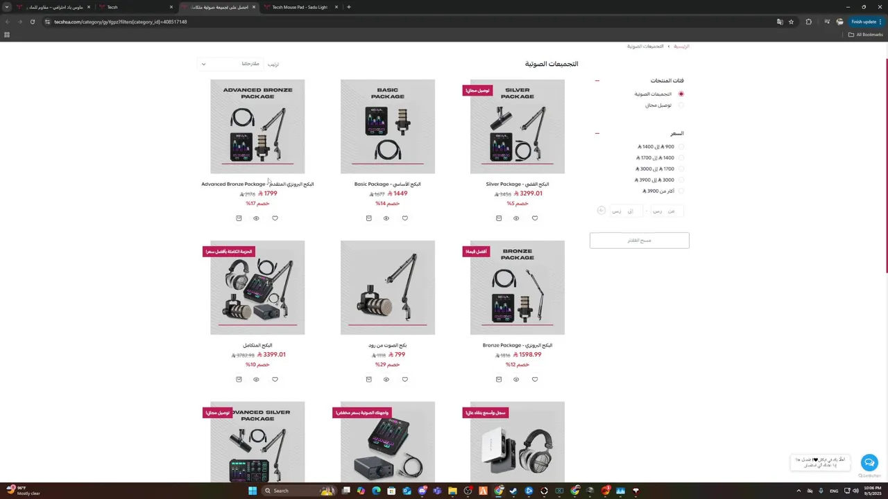The image size is (888, 499).
Task: Add Basic Package to cart
Action: tap(368, 218)
